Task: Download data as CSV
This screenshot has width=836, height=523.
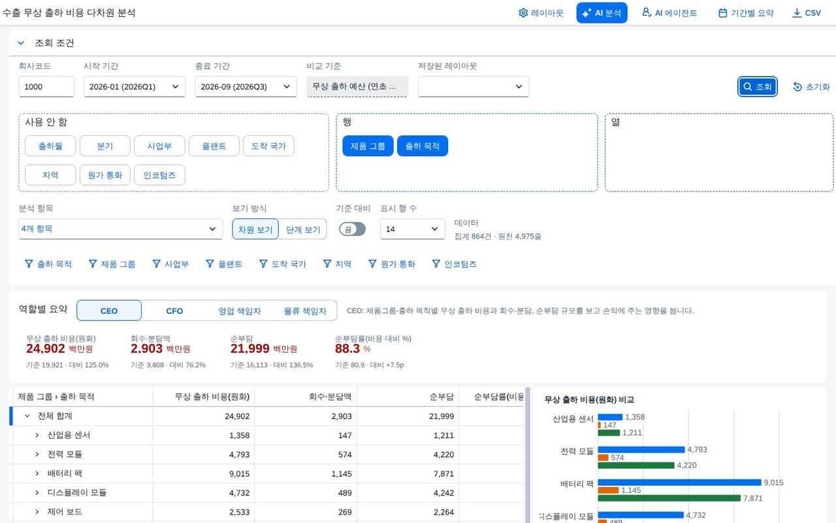Action: click(807, 13)
